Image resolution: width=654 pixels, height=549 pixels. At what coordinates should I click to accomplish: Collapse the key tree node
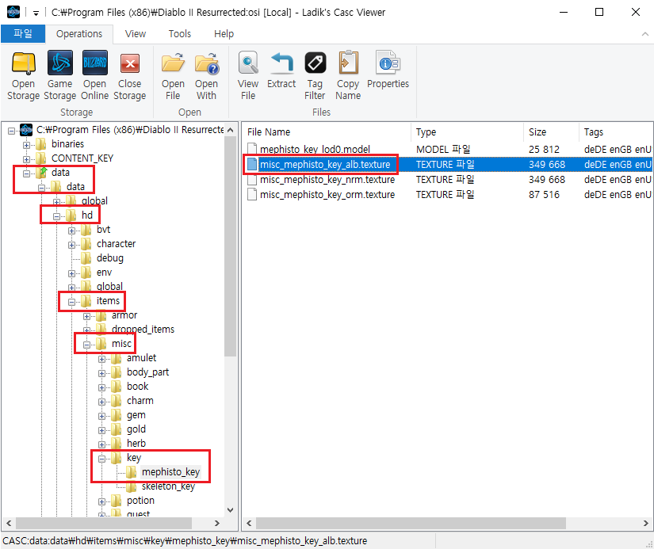(x=101, y=459)
